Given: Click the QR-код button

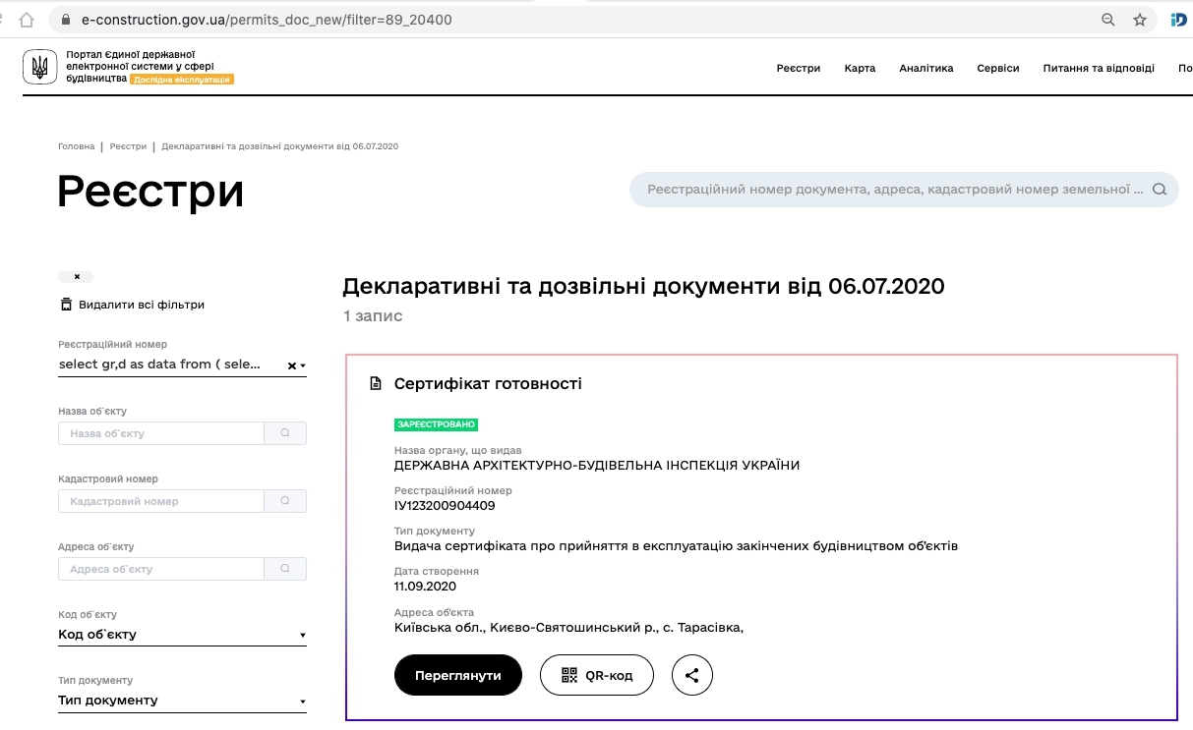Looking at the screenshot, I should 597,675.
